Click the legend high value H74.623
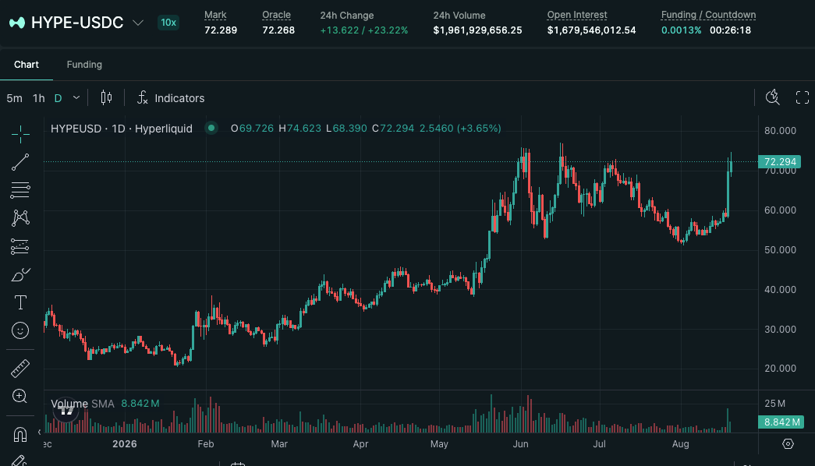 (x=300, y=129)
